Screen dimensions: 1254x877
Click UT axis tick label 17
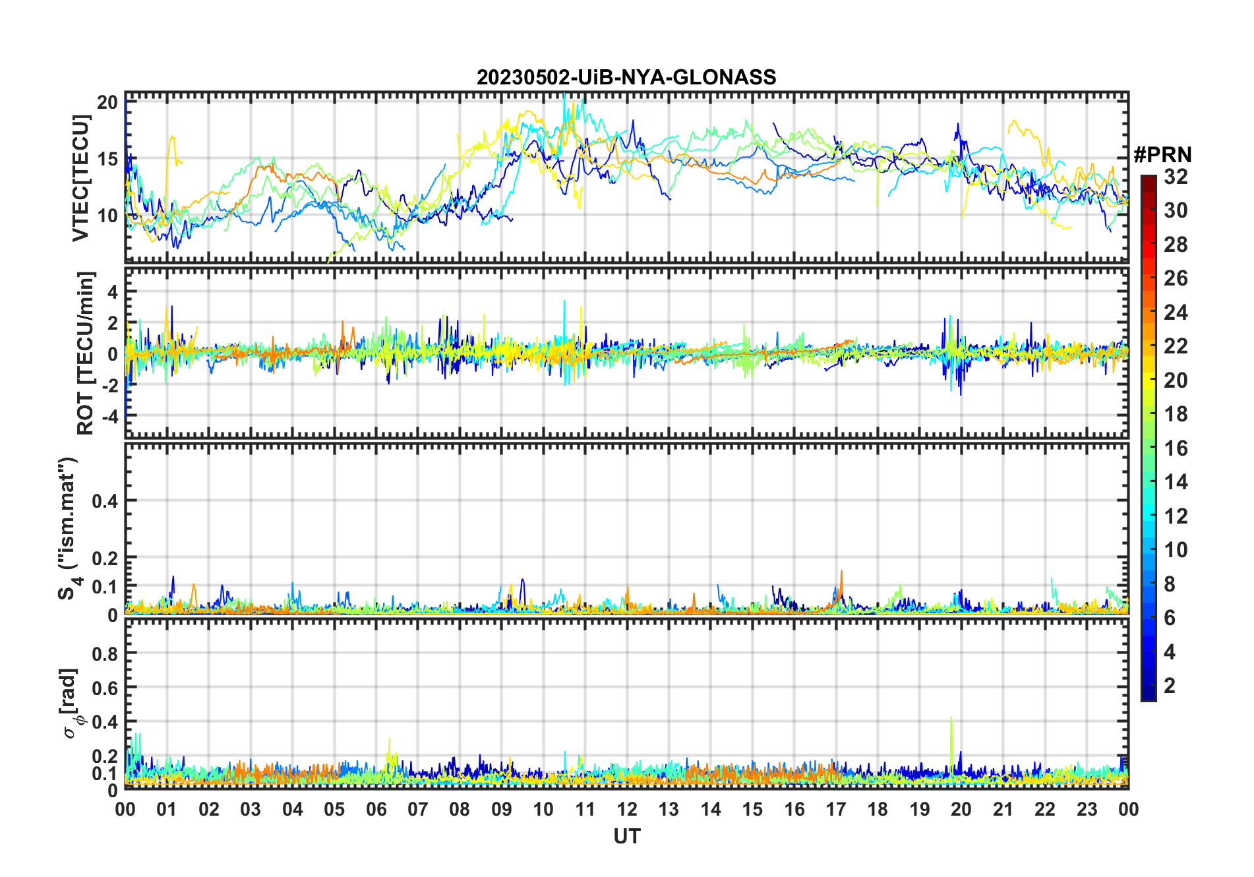[836, 809]
